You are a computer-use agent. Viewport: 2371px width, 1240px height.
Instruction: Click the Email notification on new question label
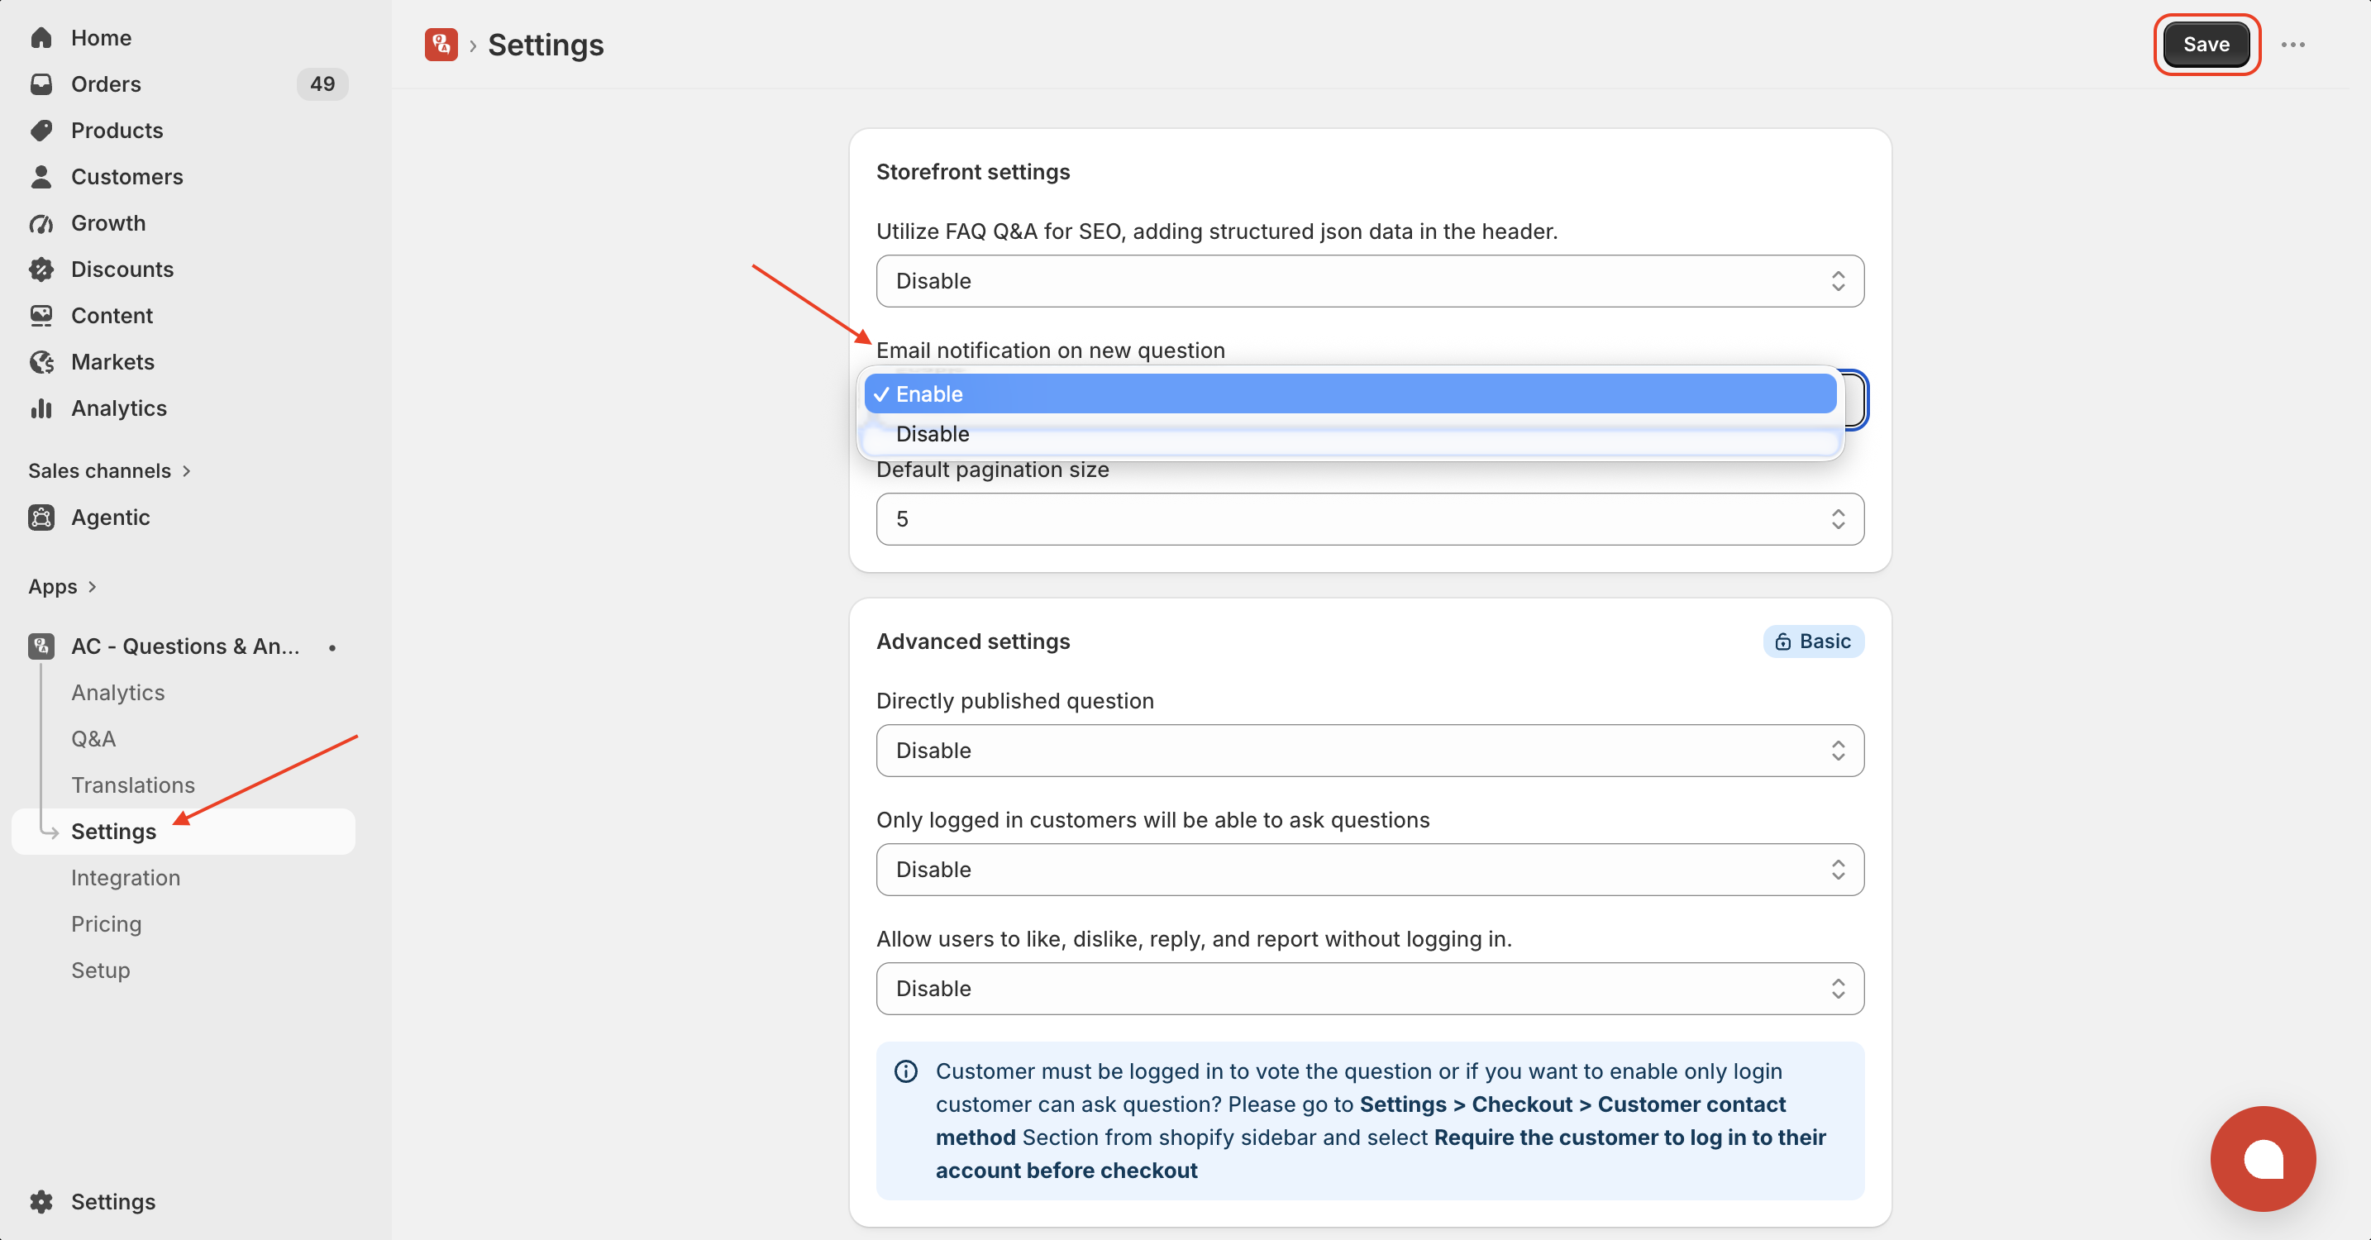pyautogui.click(x=1050, y=350)
